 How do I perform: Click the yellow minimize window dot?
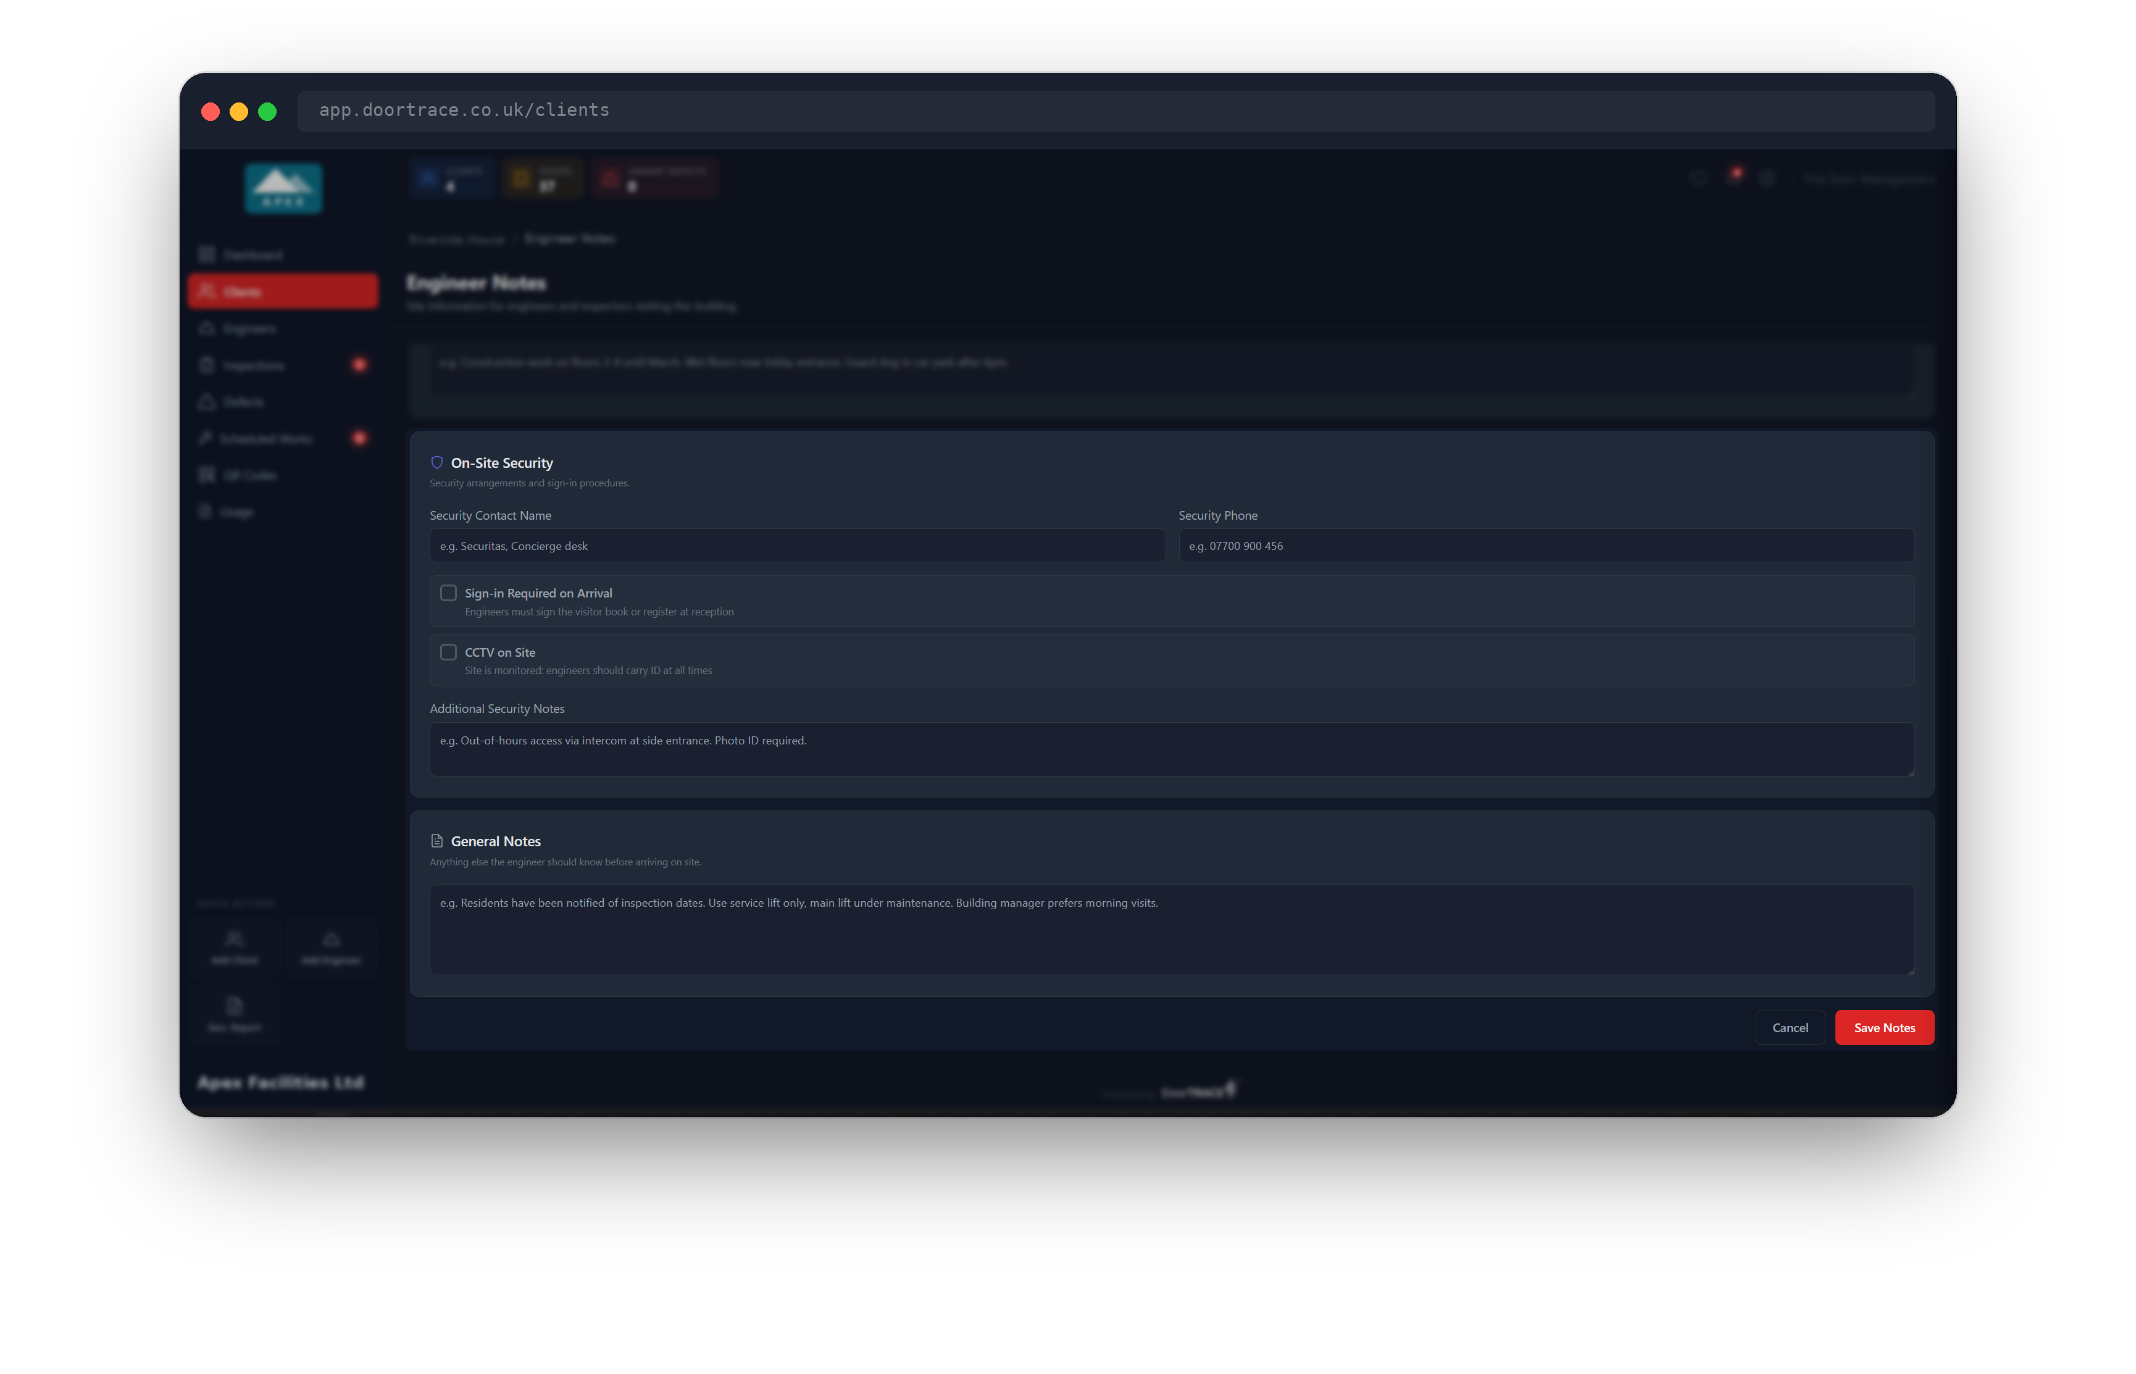tap(238, 112)
